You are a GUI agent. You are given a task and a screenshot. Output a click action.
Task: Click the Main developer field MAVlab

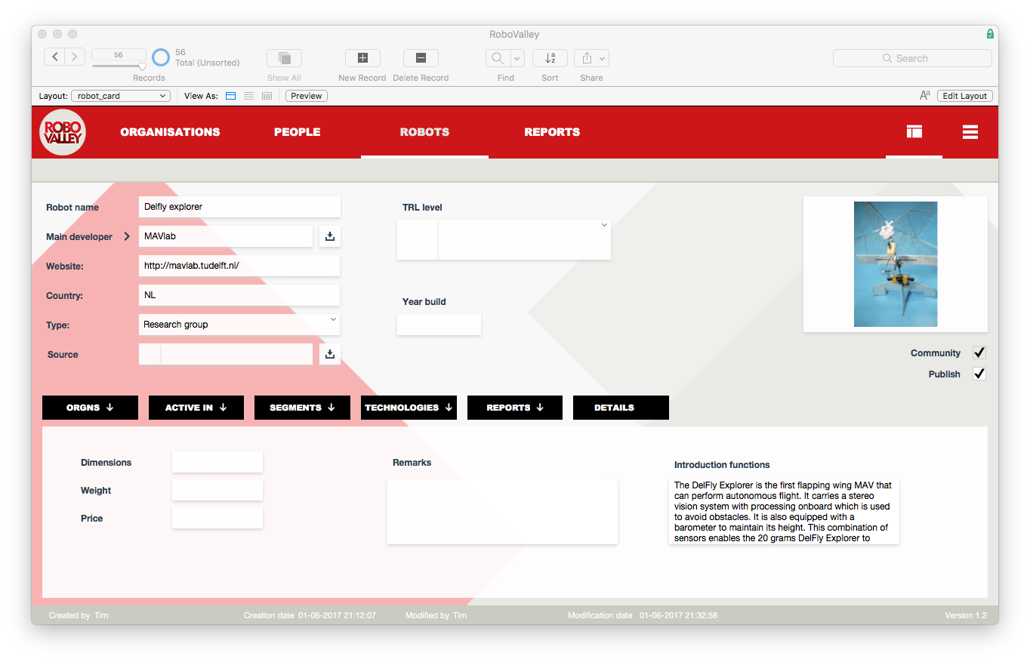click(x=226, y=236)
